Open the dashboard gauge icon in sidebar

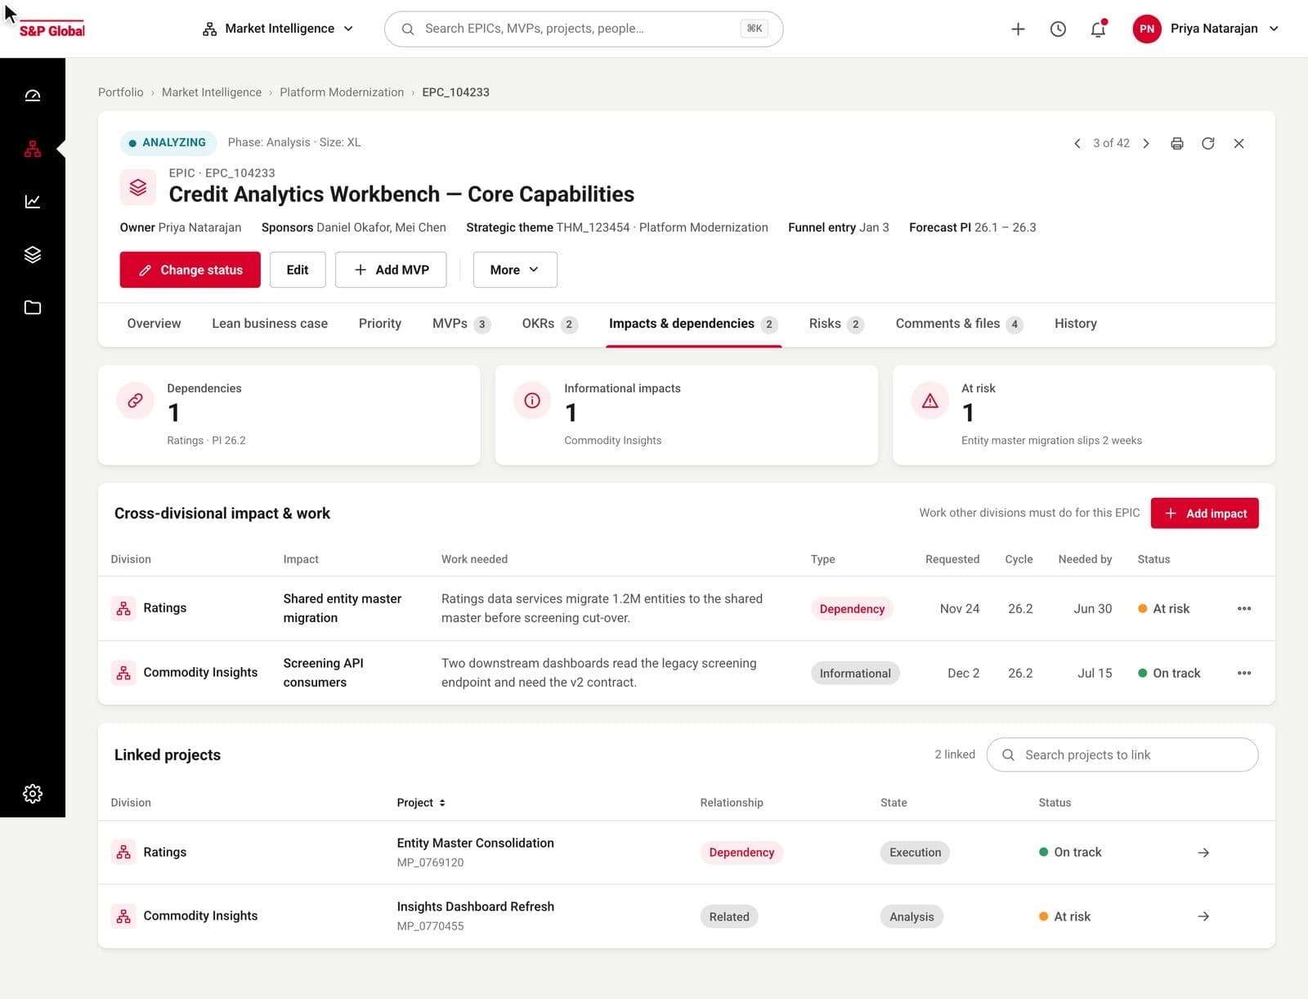[x=33, y=96]
